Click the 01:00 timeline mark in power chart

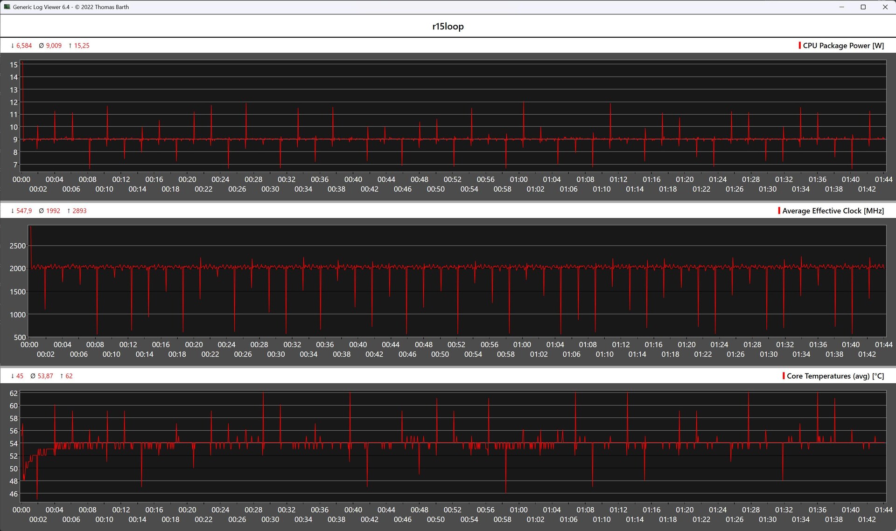(x=518, y=179)
